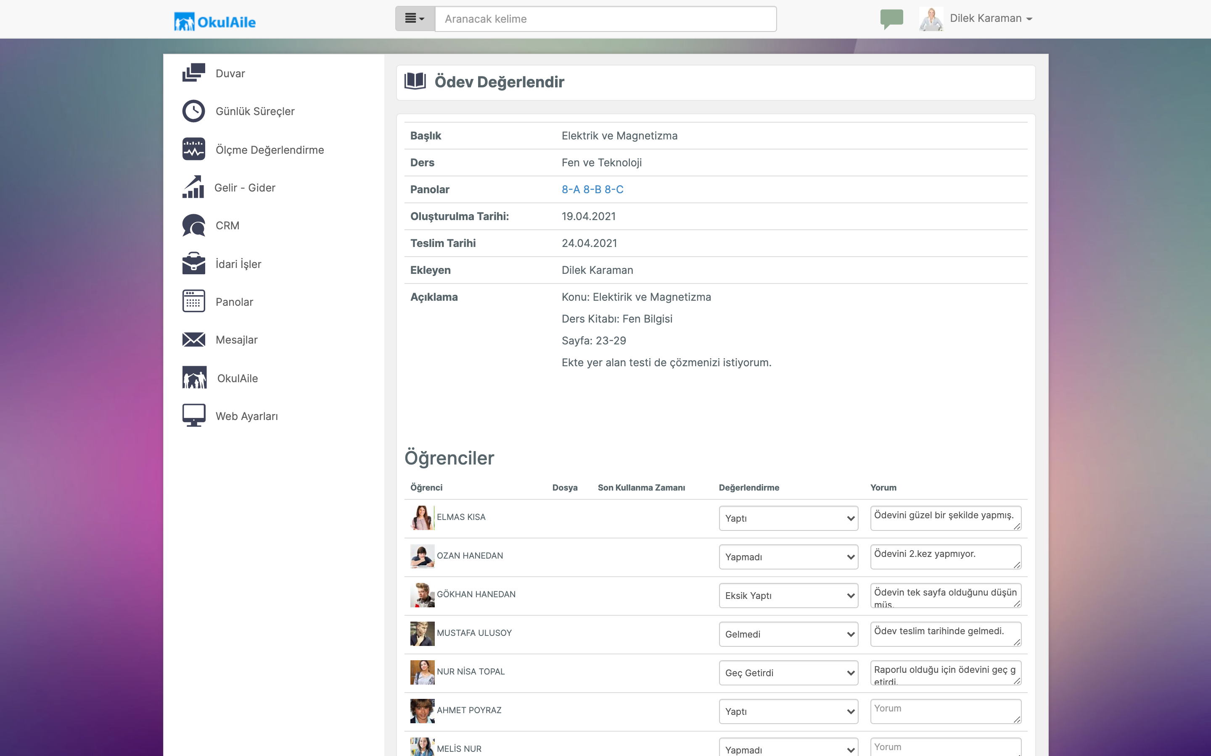Screen dimensions: 1211x756
Task: Open Günlük Süreçler clock icon
Action: coord(193,111)
